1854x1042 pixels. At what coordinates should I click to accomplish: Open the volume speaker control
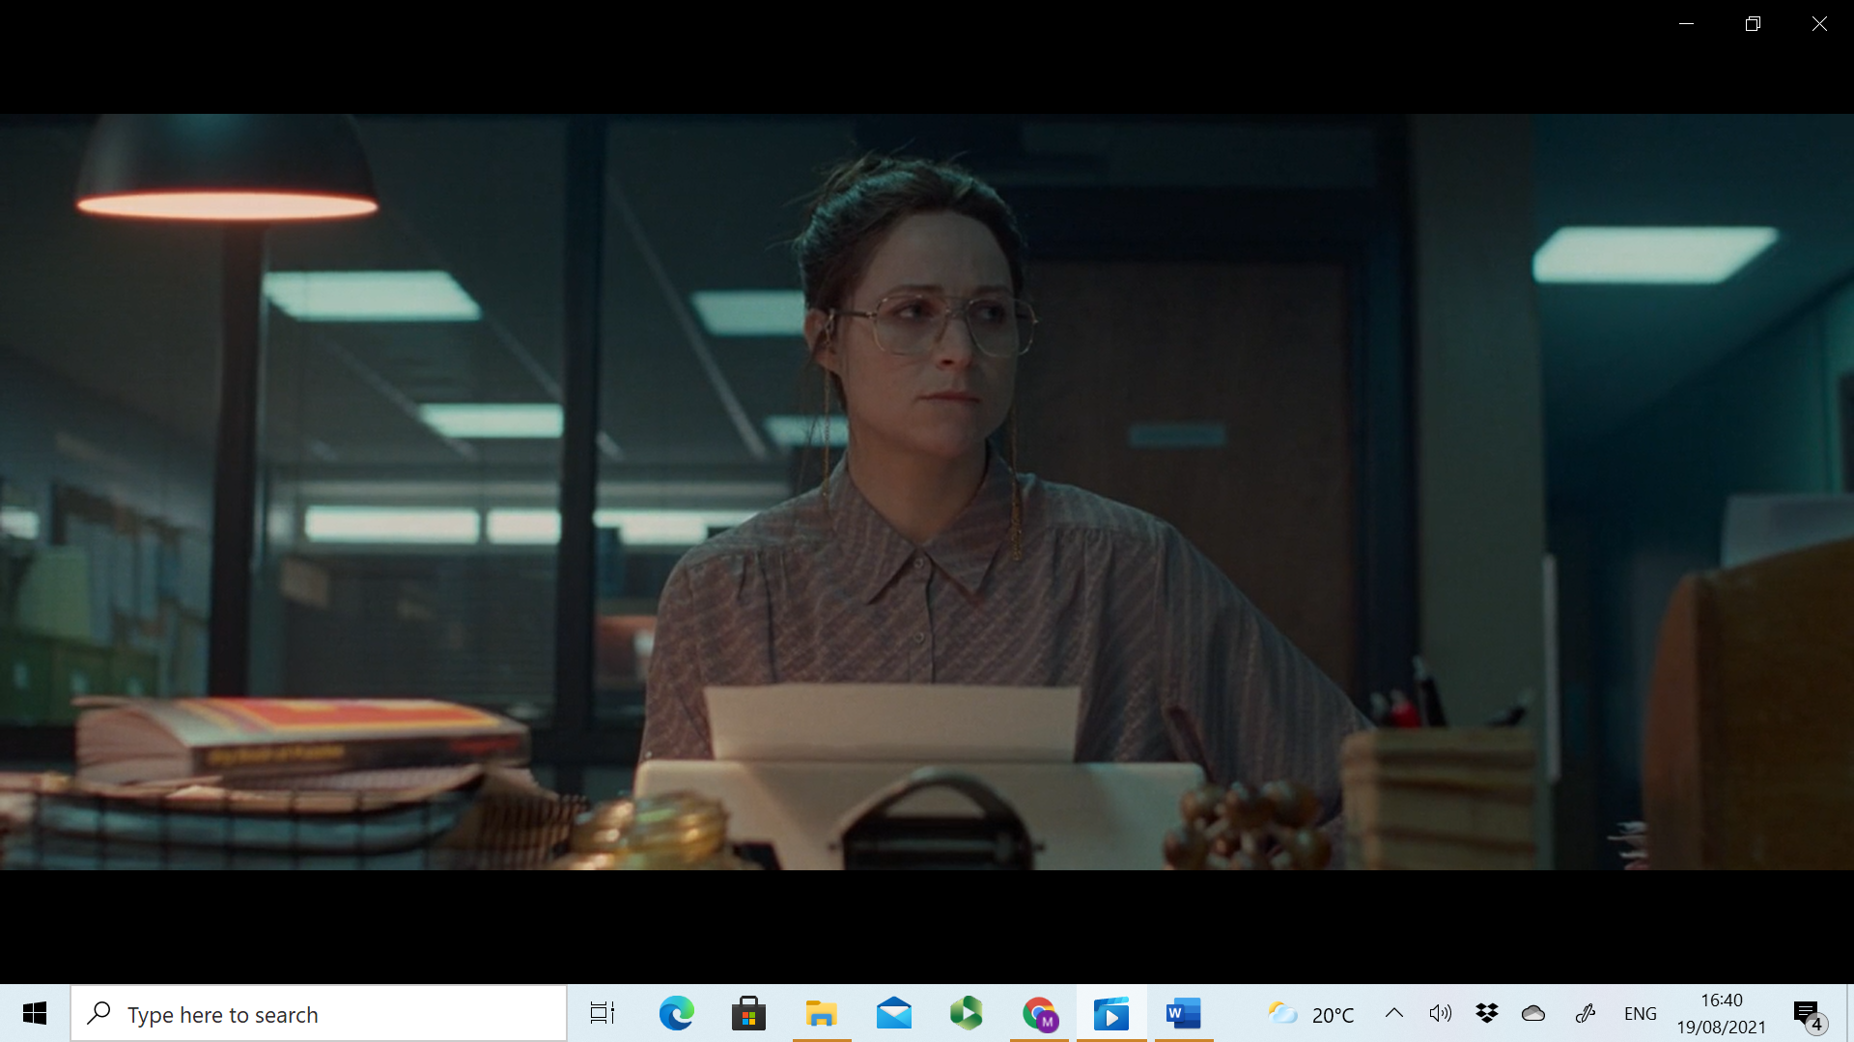pyautogui.click(x=1440, y=1013)
